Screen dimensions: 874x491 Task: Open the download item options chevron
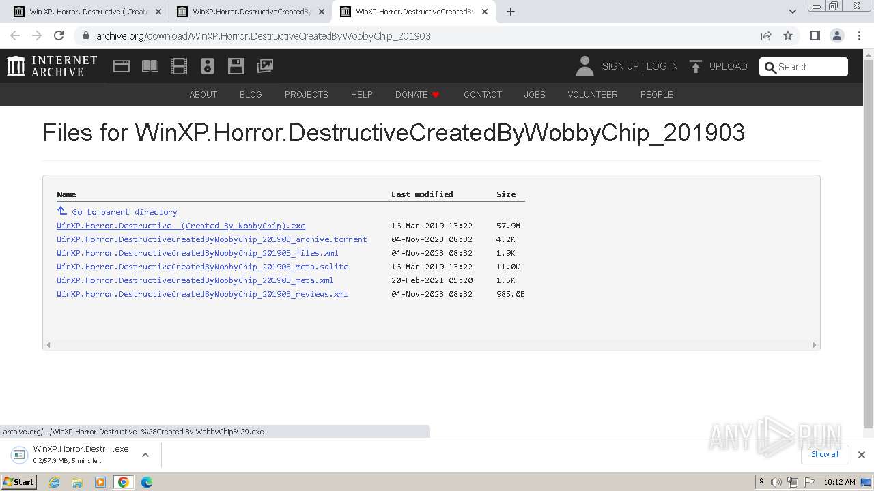(x=145, y=455)
